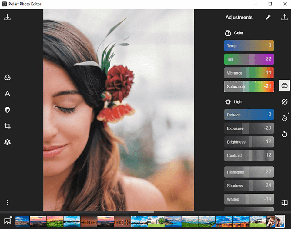Viewport: 291px width, 229px height.
Task: Adjust the Saturation slider
Action: click(x=249, y=86)
